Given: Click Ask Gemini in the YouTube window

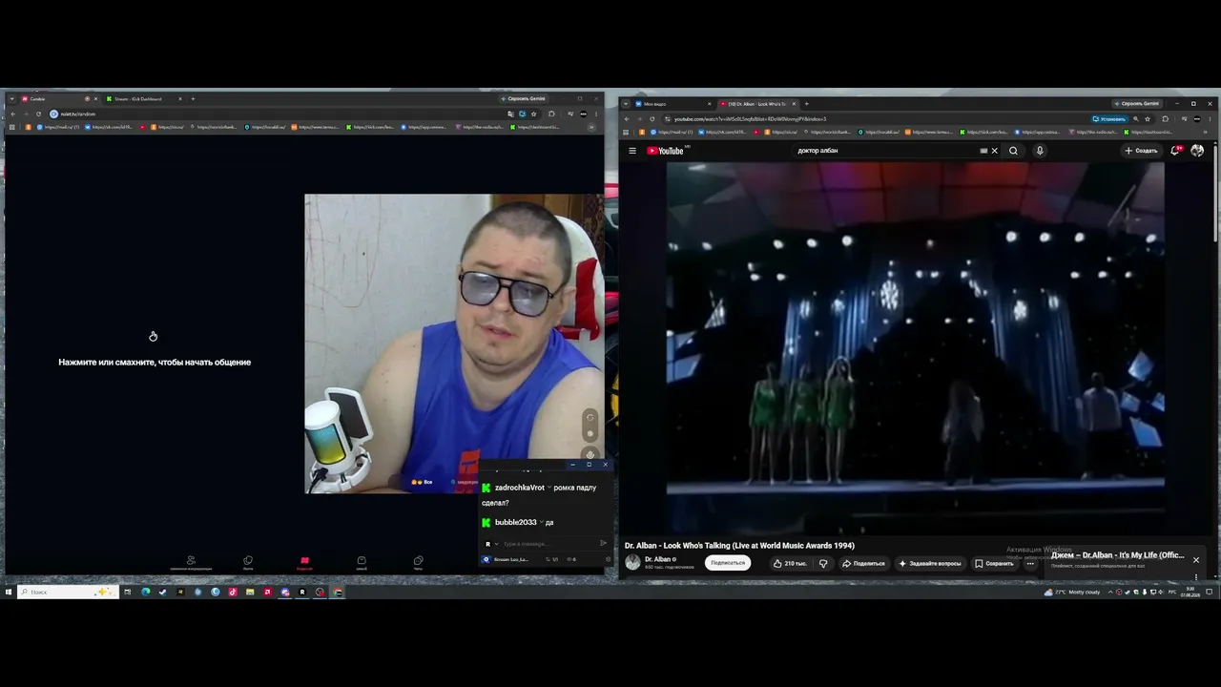Looking at the screenshot, I should (x=1139, y=103).
